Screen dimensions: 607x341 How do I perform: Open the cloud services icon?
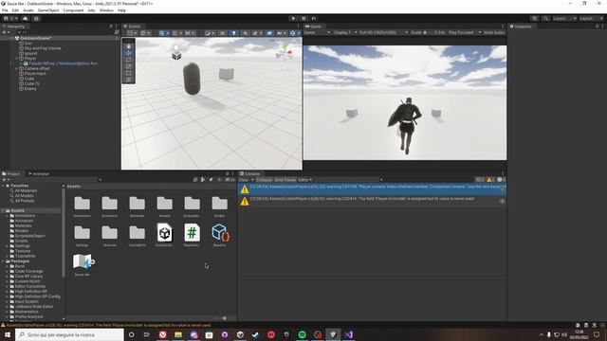26,18
